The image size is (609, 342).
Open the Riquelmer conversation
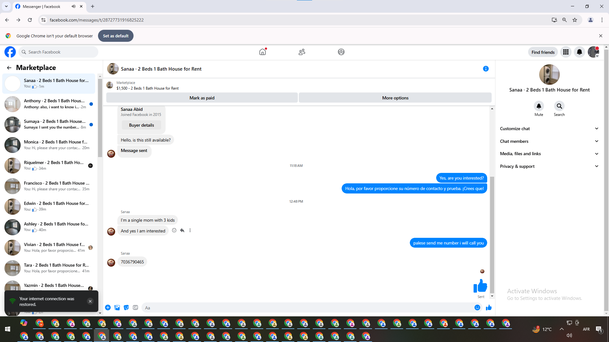49,165
